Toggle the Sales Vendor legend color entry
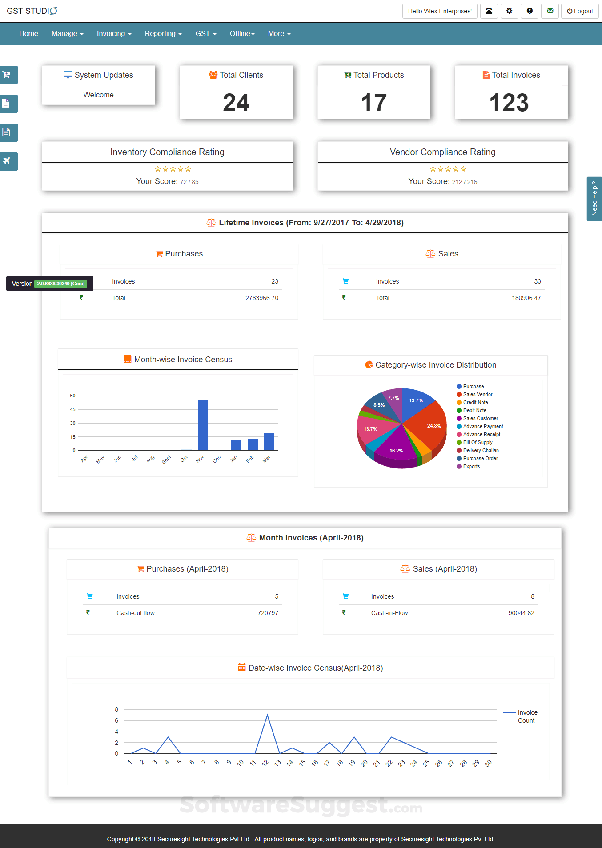This screenshot has width=602, height=848. (474, 394)
